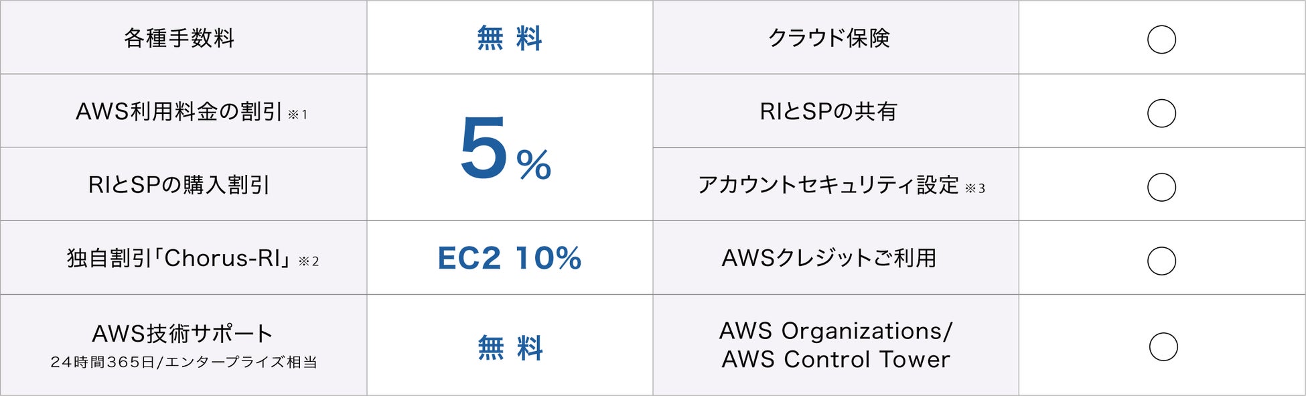Image resolution: width=1306 pixels, height=396 pixels.
Task: Click the circle beside AWS Organizations/Control Tower
Action: [x=1163, y=346]
